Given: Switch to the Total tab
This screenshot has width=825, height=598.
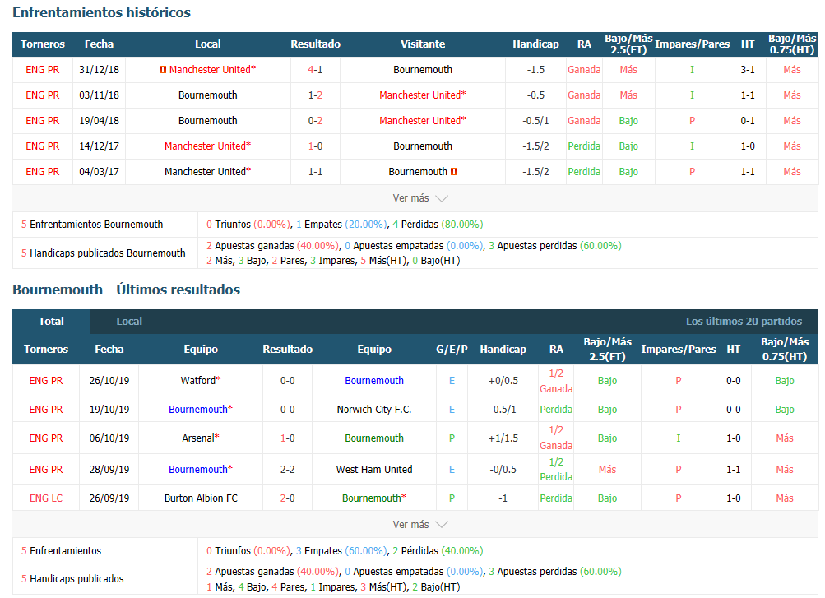Looking at the screenshot, I should point(51,322).
